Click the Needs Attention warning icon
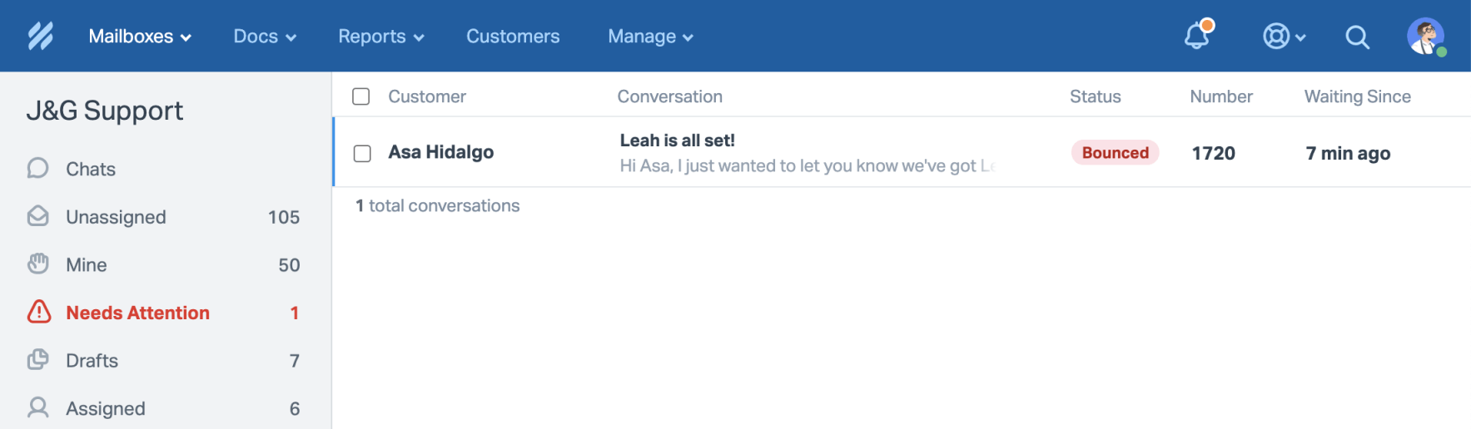The height and width of the screenshot is (429, 1471). pos(38,312)
